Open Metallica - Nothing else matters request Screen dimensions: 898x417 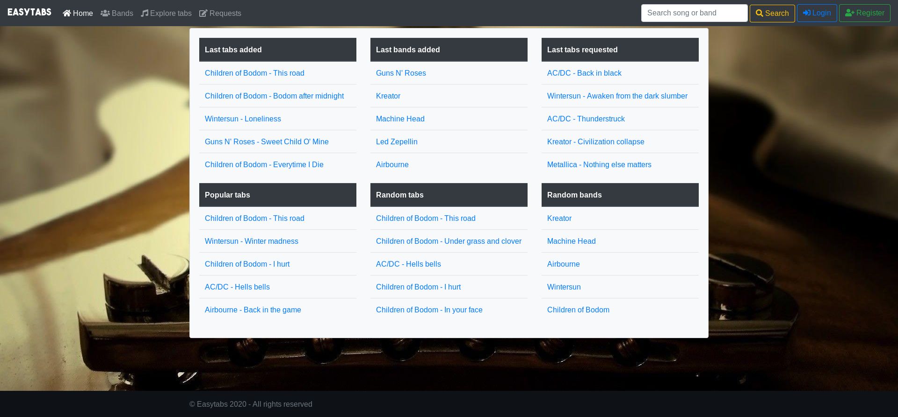tap(599, 164)
